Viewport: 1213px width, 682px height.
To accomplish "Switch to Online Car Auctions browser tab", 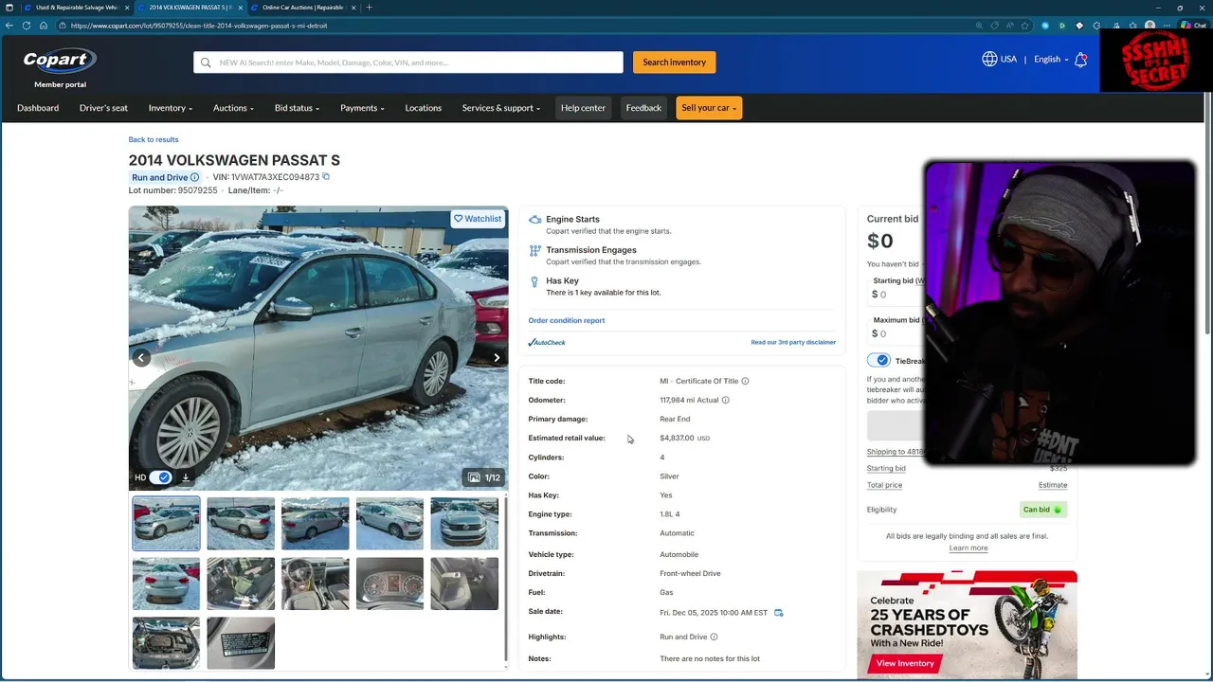I will tap(301, 8).
